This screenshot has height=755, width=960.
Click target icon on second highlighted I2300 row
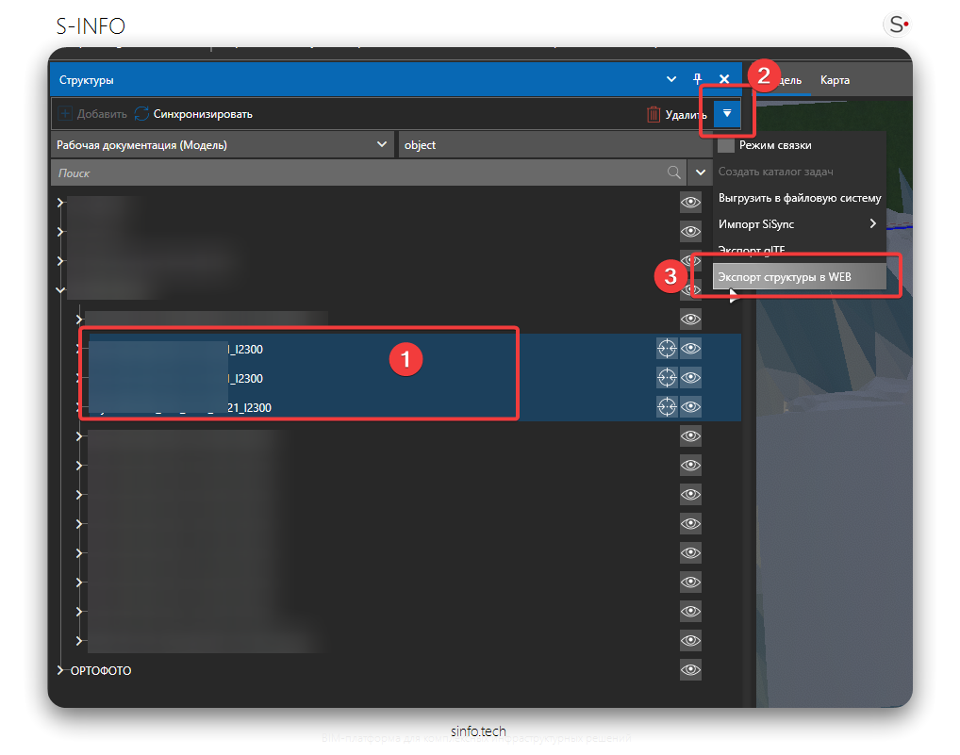(x=667, y=378)
